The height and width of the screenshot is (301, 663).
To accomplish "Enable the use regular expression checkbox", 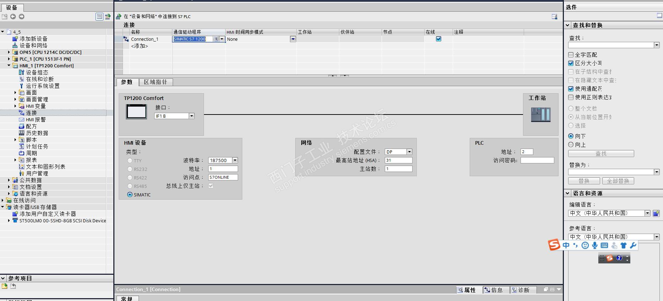I will tap(571, 97).
